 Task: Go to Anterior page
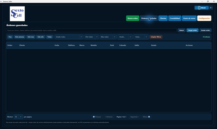[x=109, y=117]
